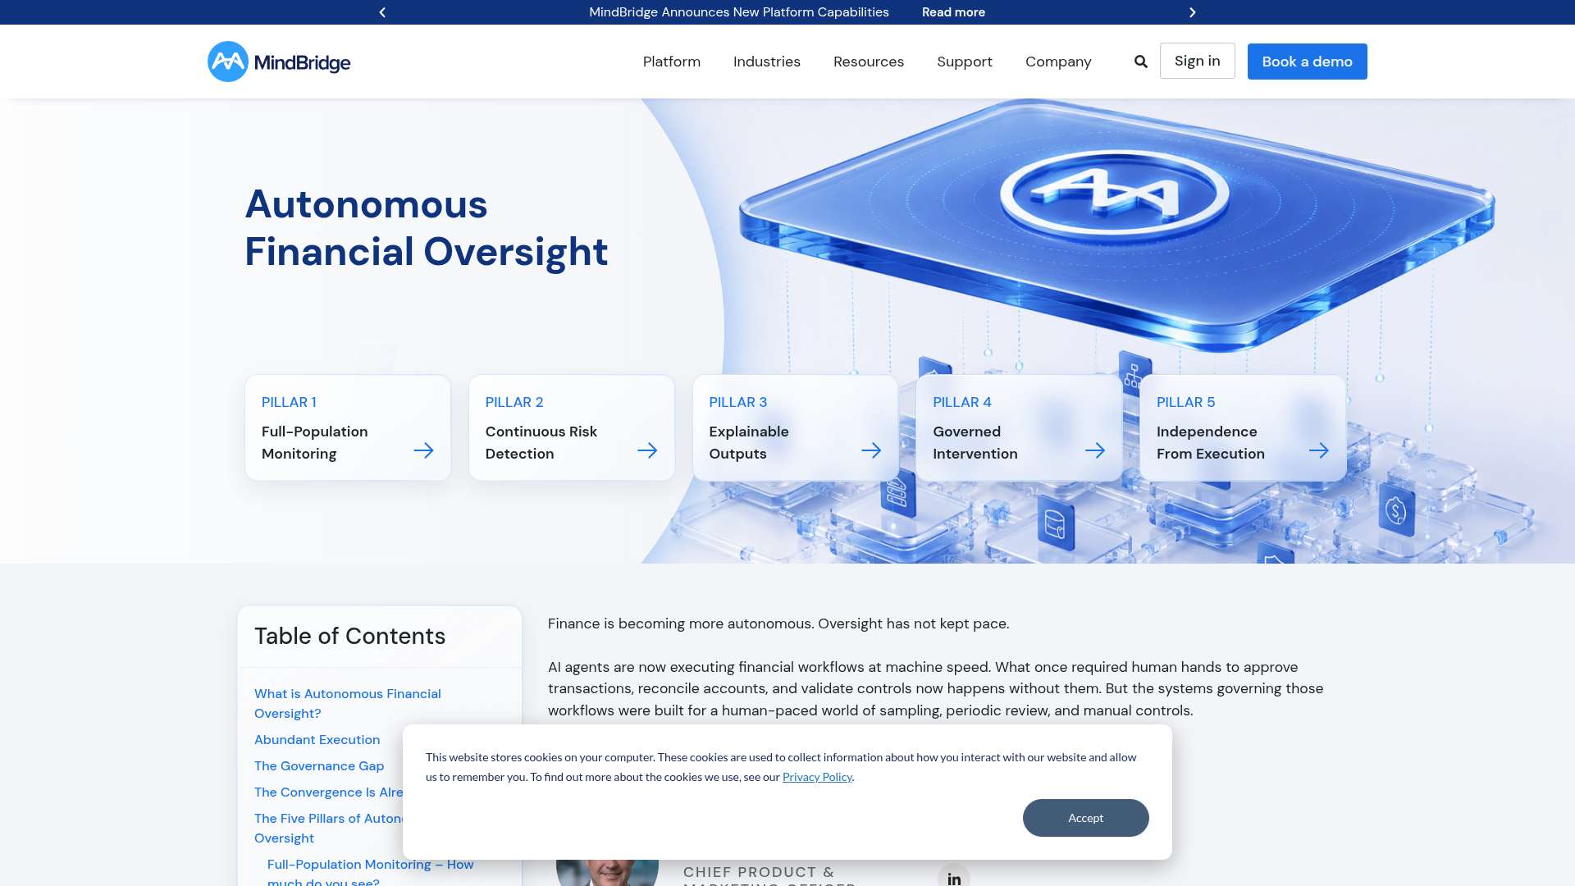
Task: Open the Resources menu
Action: click(869, 62)
